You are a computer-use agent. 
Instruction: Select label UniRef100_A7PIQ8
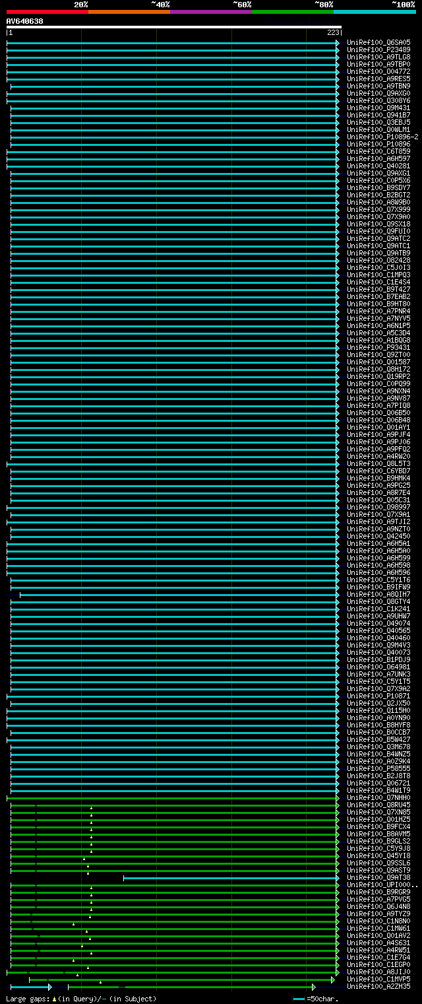378,405
